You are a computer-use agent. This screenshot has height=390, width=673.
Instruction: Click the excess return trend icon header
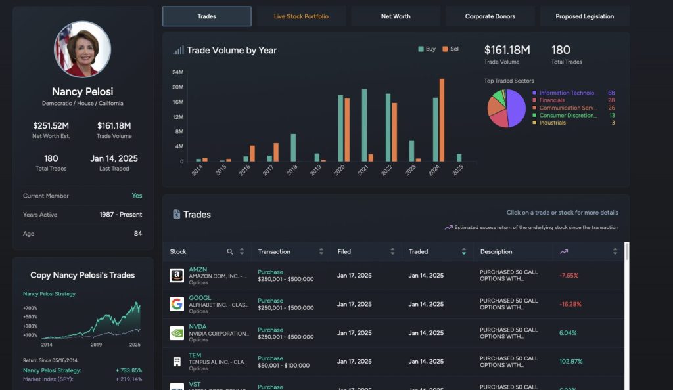(563, 251)
